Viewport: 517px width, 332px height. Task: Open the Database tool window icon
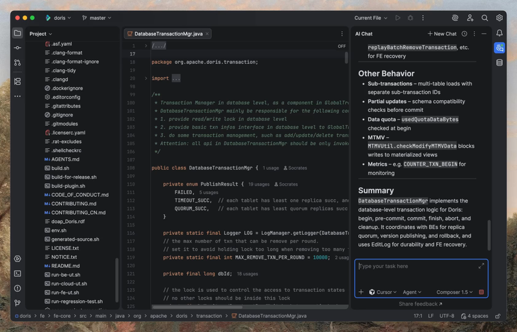[499, 62]
